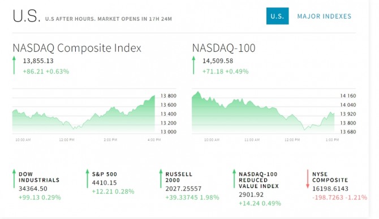This screenshot has height=219, width=379.
Task: Click the S&P 500 up arrow icon
Action: point(87,178)
